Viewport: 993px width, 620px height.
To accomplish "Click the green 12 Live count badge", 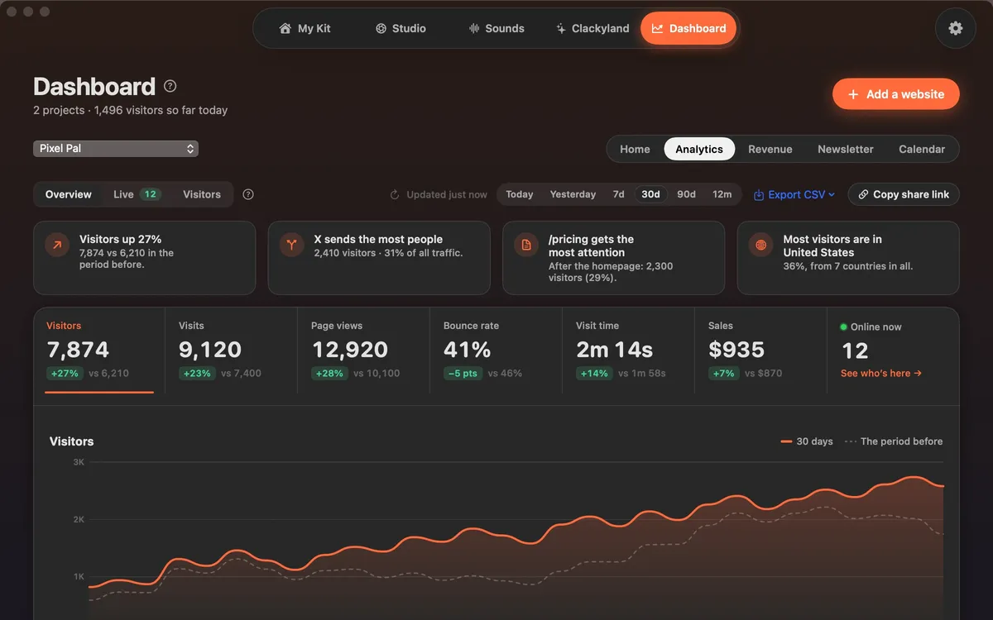I will [150, 194].
